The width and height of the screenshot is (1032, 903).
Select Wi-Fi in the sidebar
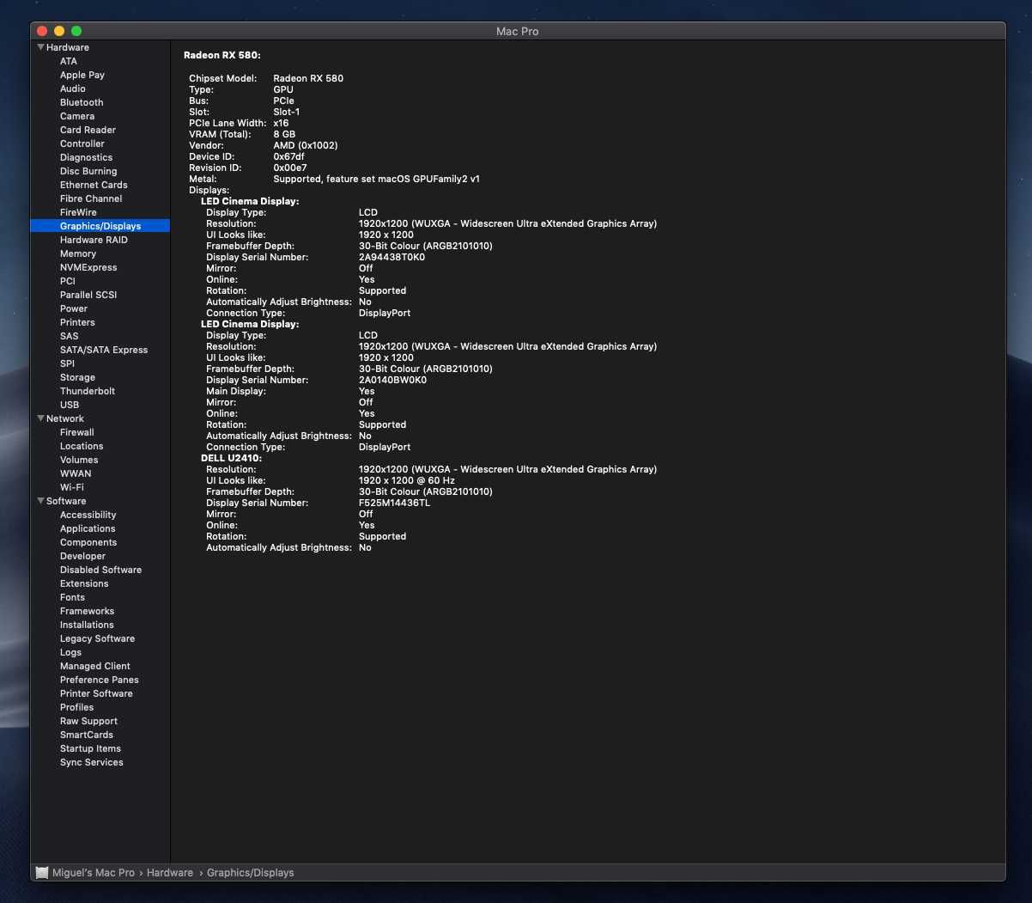[72, 487]
